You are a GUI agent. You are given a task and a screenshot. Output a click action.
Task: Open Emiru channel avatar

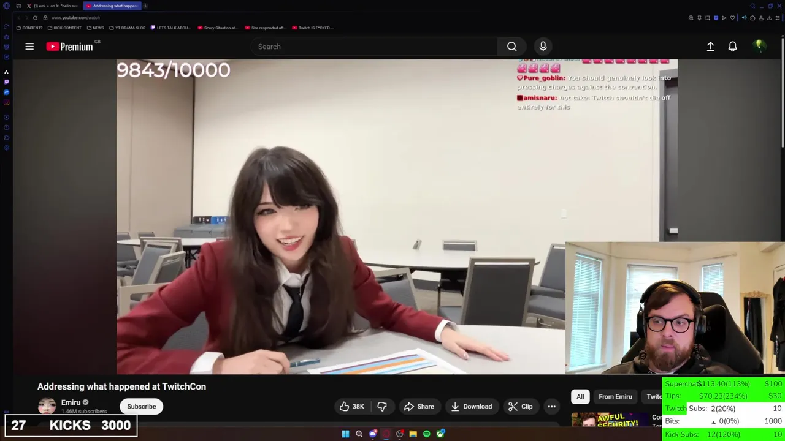(47, 406)
